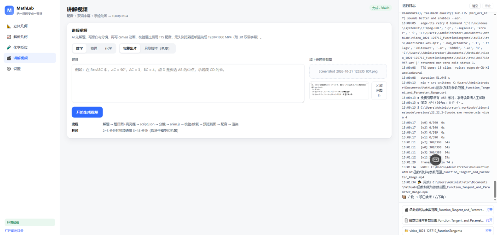Click 打开 in the clapperboard video file row
This screenshot has height=235, width=497.
coord(490,210)
